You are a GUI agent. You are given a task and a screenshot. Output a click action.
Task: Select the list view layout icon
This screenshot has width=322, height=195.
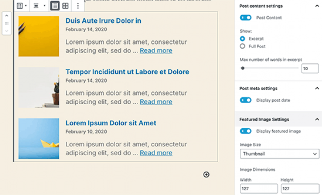(x=55, y=6)
